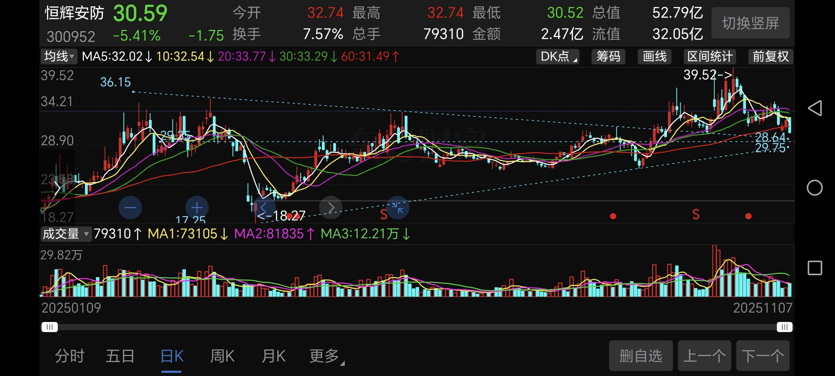Switch to the 分时 tab
The width and height of the screenshot is (835, 376).
coord(70,356)
